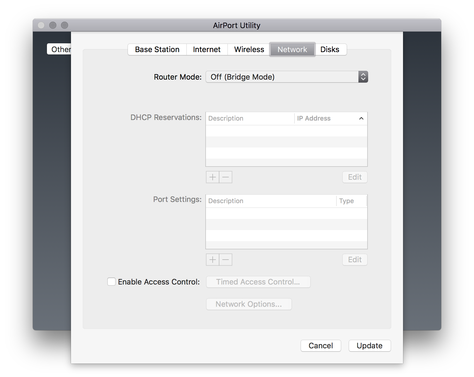The height and width of the screenshot is (377, 474).
Task: Open Timed Access Control settings
Action: (258, 282)
